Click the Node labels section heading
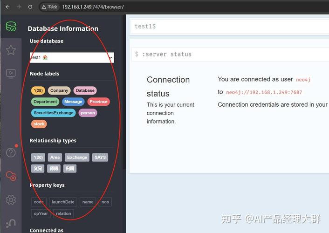Image resolution: width=329 pixels, height=233 pixels. [44, 74]
